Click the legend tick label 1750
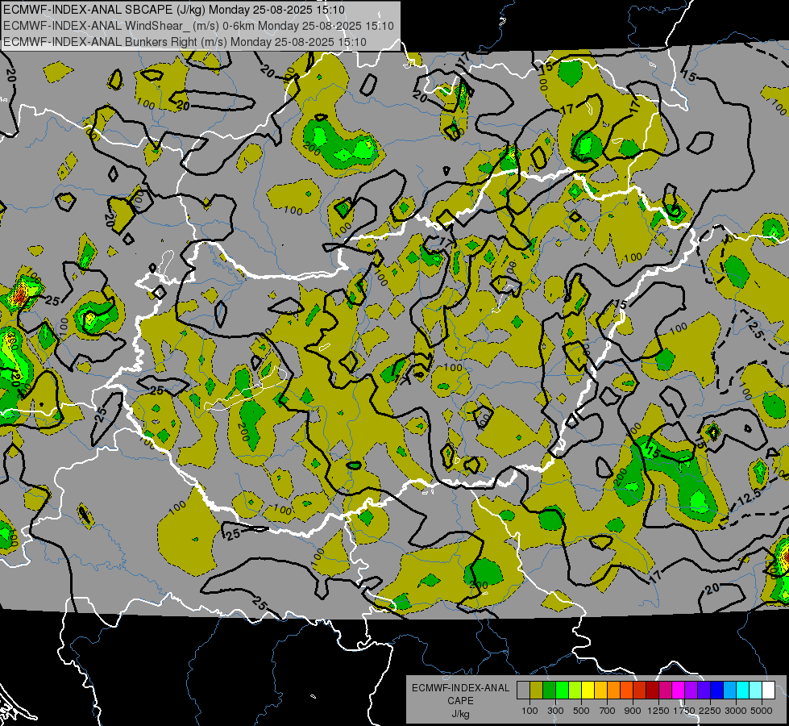The width and height of the screenshot is (789, 726). (x=684, y=711)
